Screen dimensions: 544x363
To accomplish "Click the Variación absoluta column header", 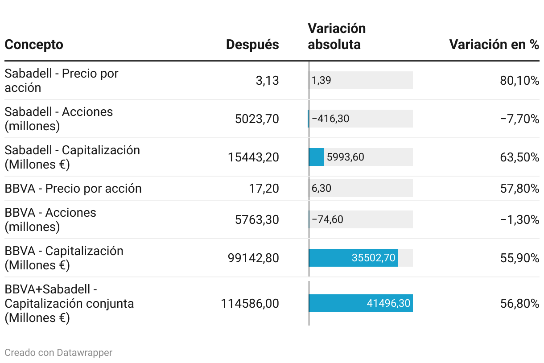I will pyautogui.click(x=337, y=37).
